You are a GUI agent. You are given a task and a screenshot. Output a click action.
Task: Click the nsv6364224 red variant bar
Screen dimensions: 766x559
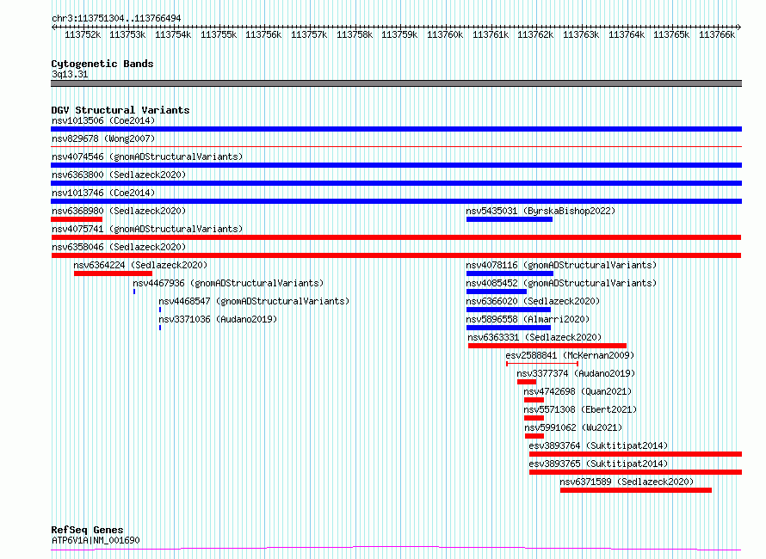(x=113, y=273)
